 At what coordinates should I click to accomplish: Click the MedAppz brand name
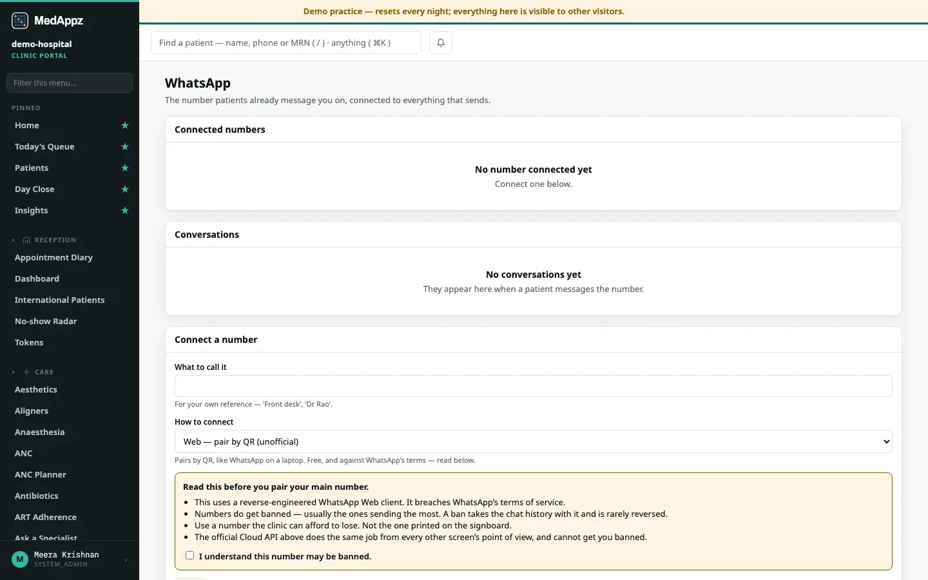point(59,21)
